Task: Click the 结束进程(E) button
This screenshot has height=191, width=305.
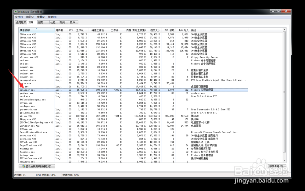Action: coord(276,166)
